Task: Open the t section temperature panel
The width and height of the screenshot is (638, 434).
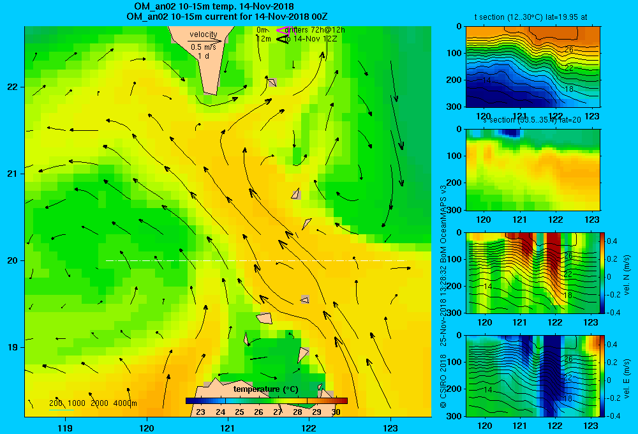Action: [533, 67]
